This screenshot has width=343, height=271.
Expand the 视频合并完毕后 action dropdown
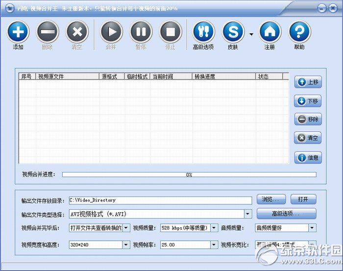[x=126, y=228]
